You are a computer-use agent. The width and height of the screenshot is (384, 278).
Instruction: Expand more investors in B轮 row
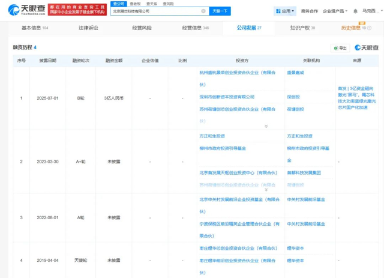tap(266, 126)
